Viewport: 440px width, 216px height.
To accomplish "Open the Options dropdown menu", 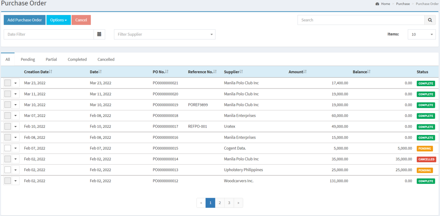I will click(x=58, y=20).
